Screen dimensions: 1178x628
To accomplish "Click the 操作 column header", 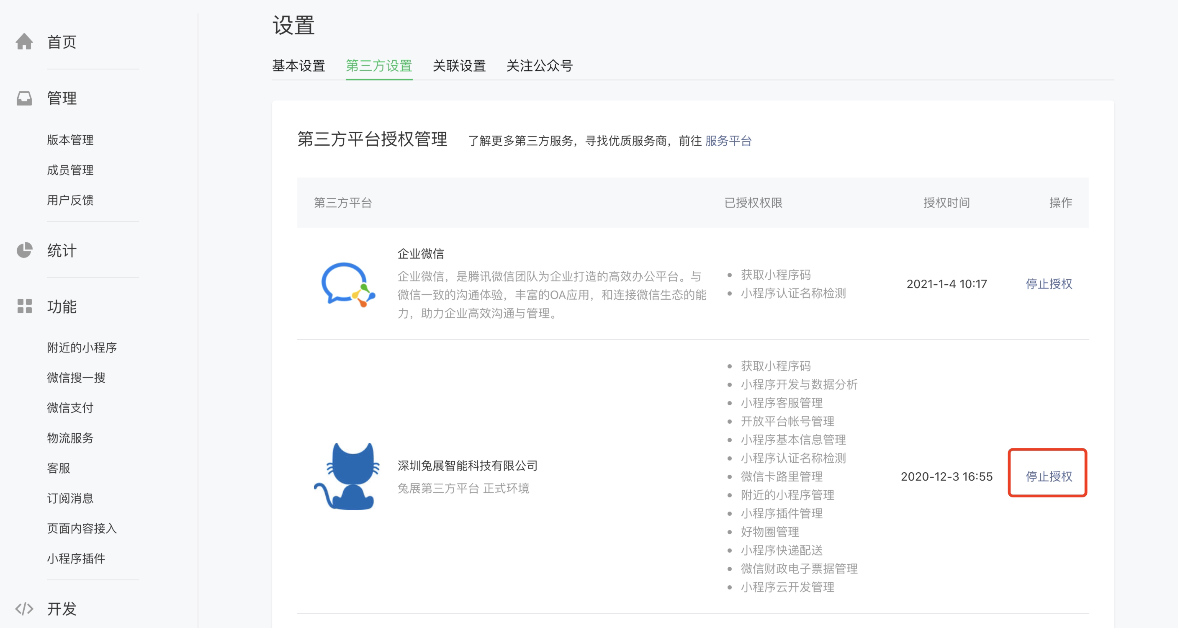I will pyautogui.click(x=1060, y=203).
